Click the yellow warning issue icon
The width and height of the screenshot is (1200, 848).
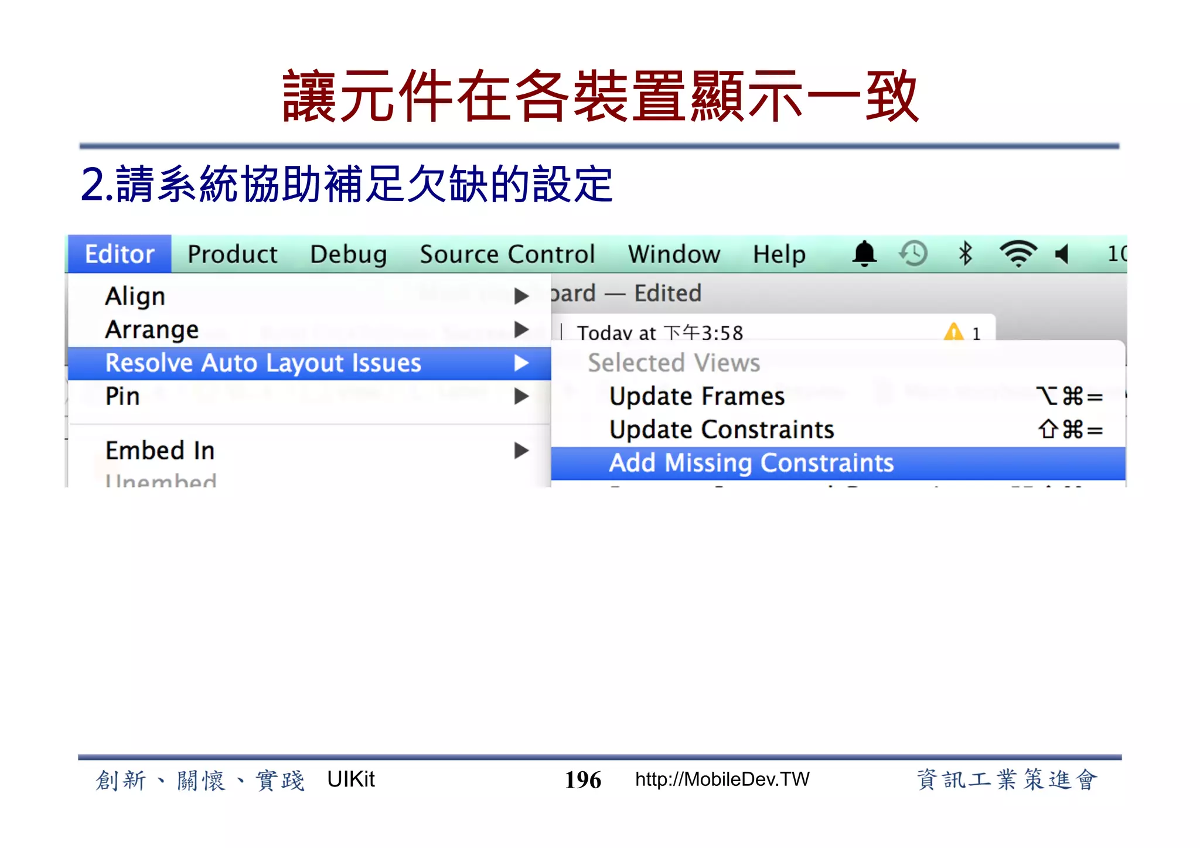coord(953,332)
